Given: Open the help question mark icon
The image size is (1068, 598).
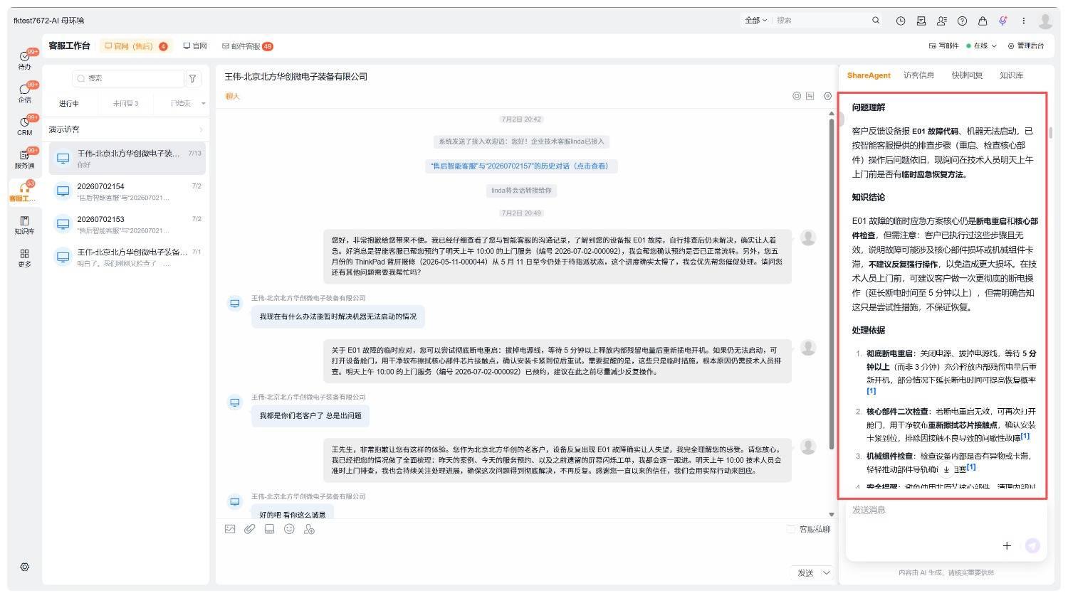Looking at the screenshot, I should [x=963, y=21].
